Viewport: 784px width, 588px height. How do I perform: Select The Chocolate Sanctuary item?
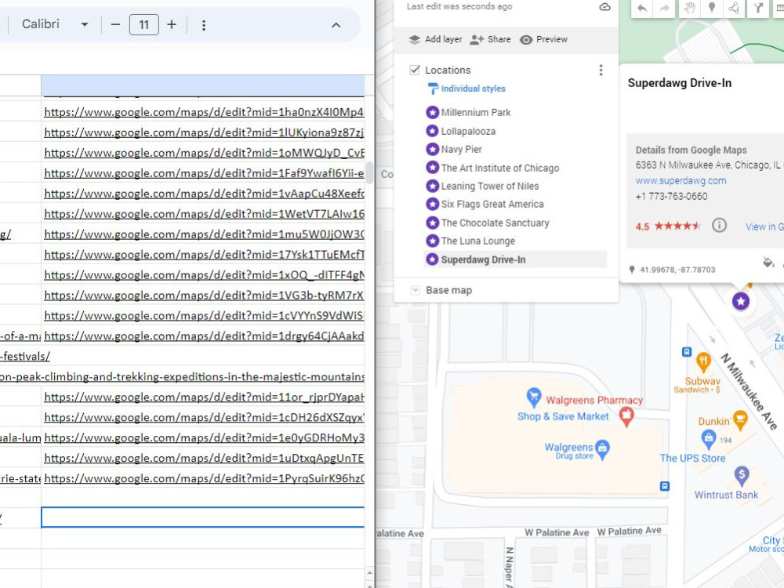[x=495, y=223]
